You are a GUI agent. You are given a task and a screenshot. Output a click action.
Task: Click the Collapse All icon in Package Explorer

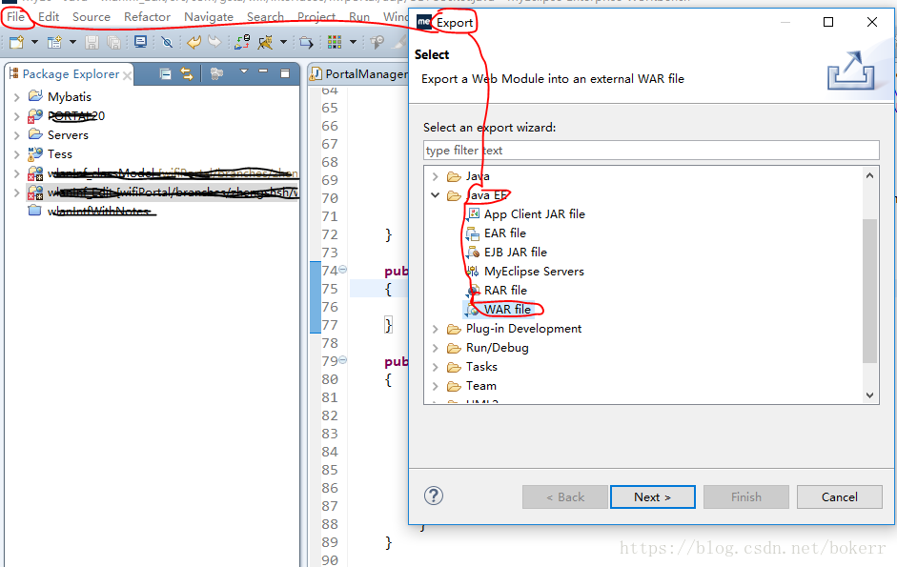pos(165,73)
